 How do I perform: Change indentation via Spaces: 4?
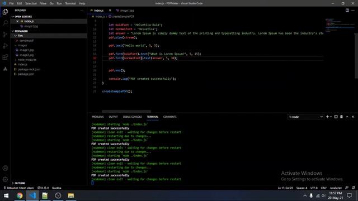tap(302, 188)
